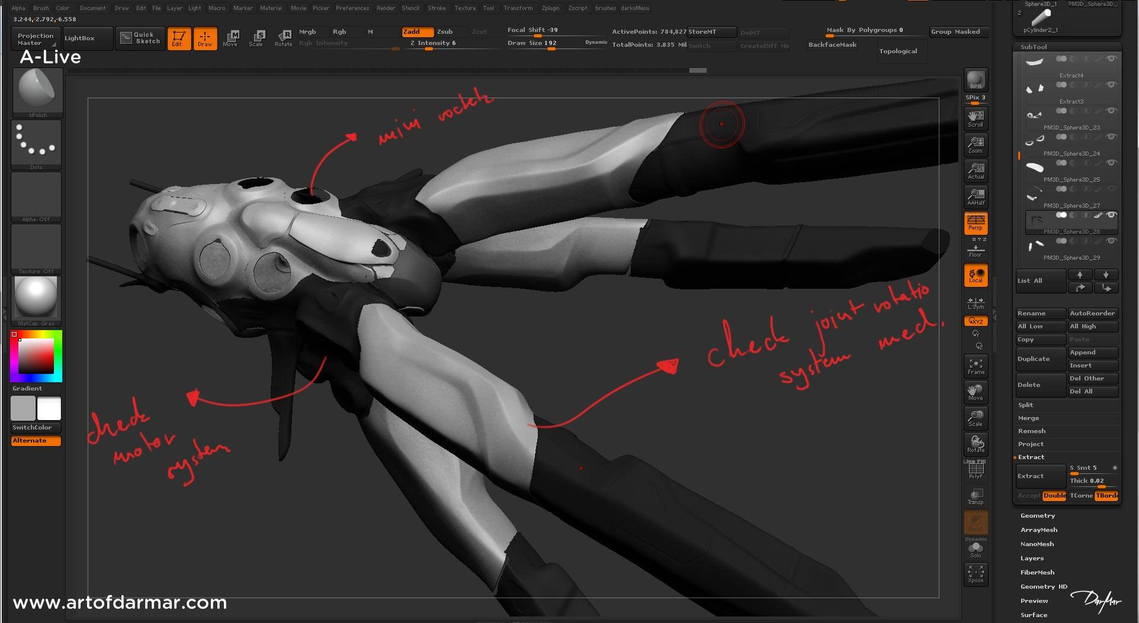Click the SwitchColor button
Screen dimensions: 1139x623
pos(36,428)
